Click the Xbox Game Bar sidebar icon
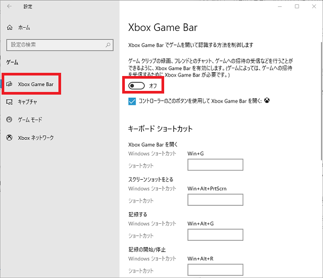The image size is (323, 278). [x=9, y=84]
